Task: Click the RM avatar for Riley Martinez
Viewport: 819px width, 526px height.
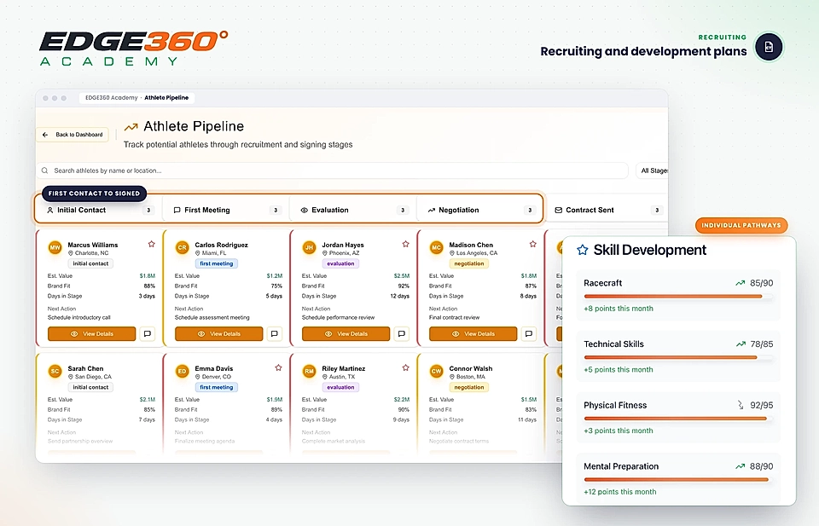Action: click(x=309, y=372)
